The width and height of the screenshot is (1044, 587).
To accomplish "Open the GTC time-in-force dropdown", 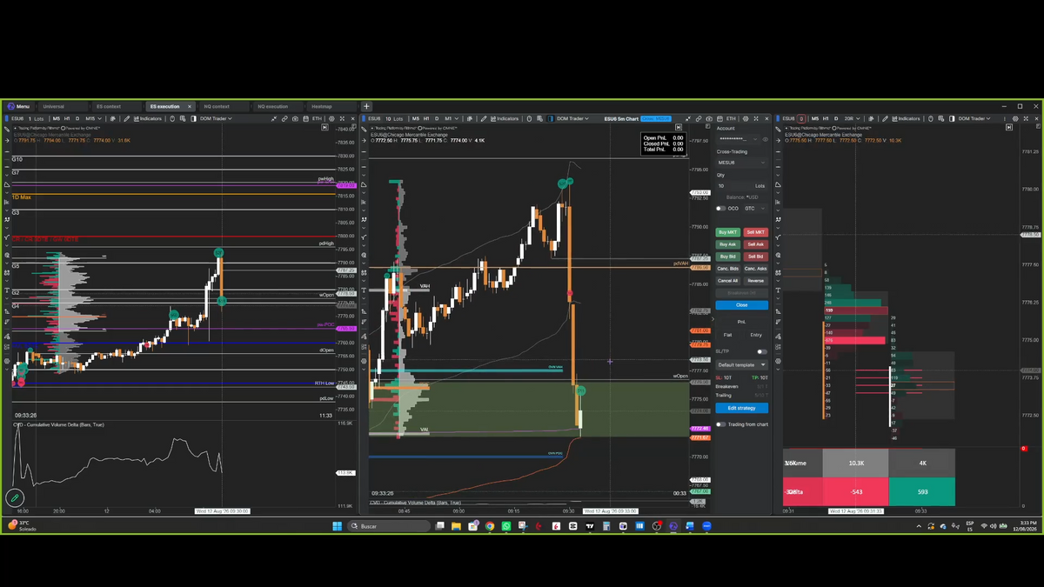I will (x=754, y=209).
